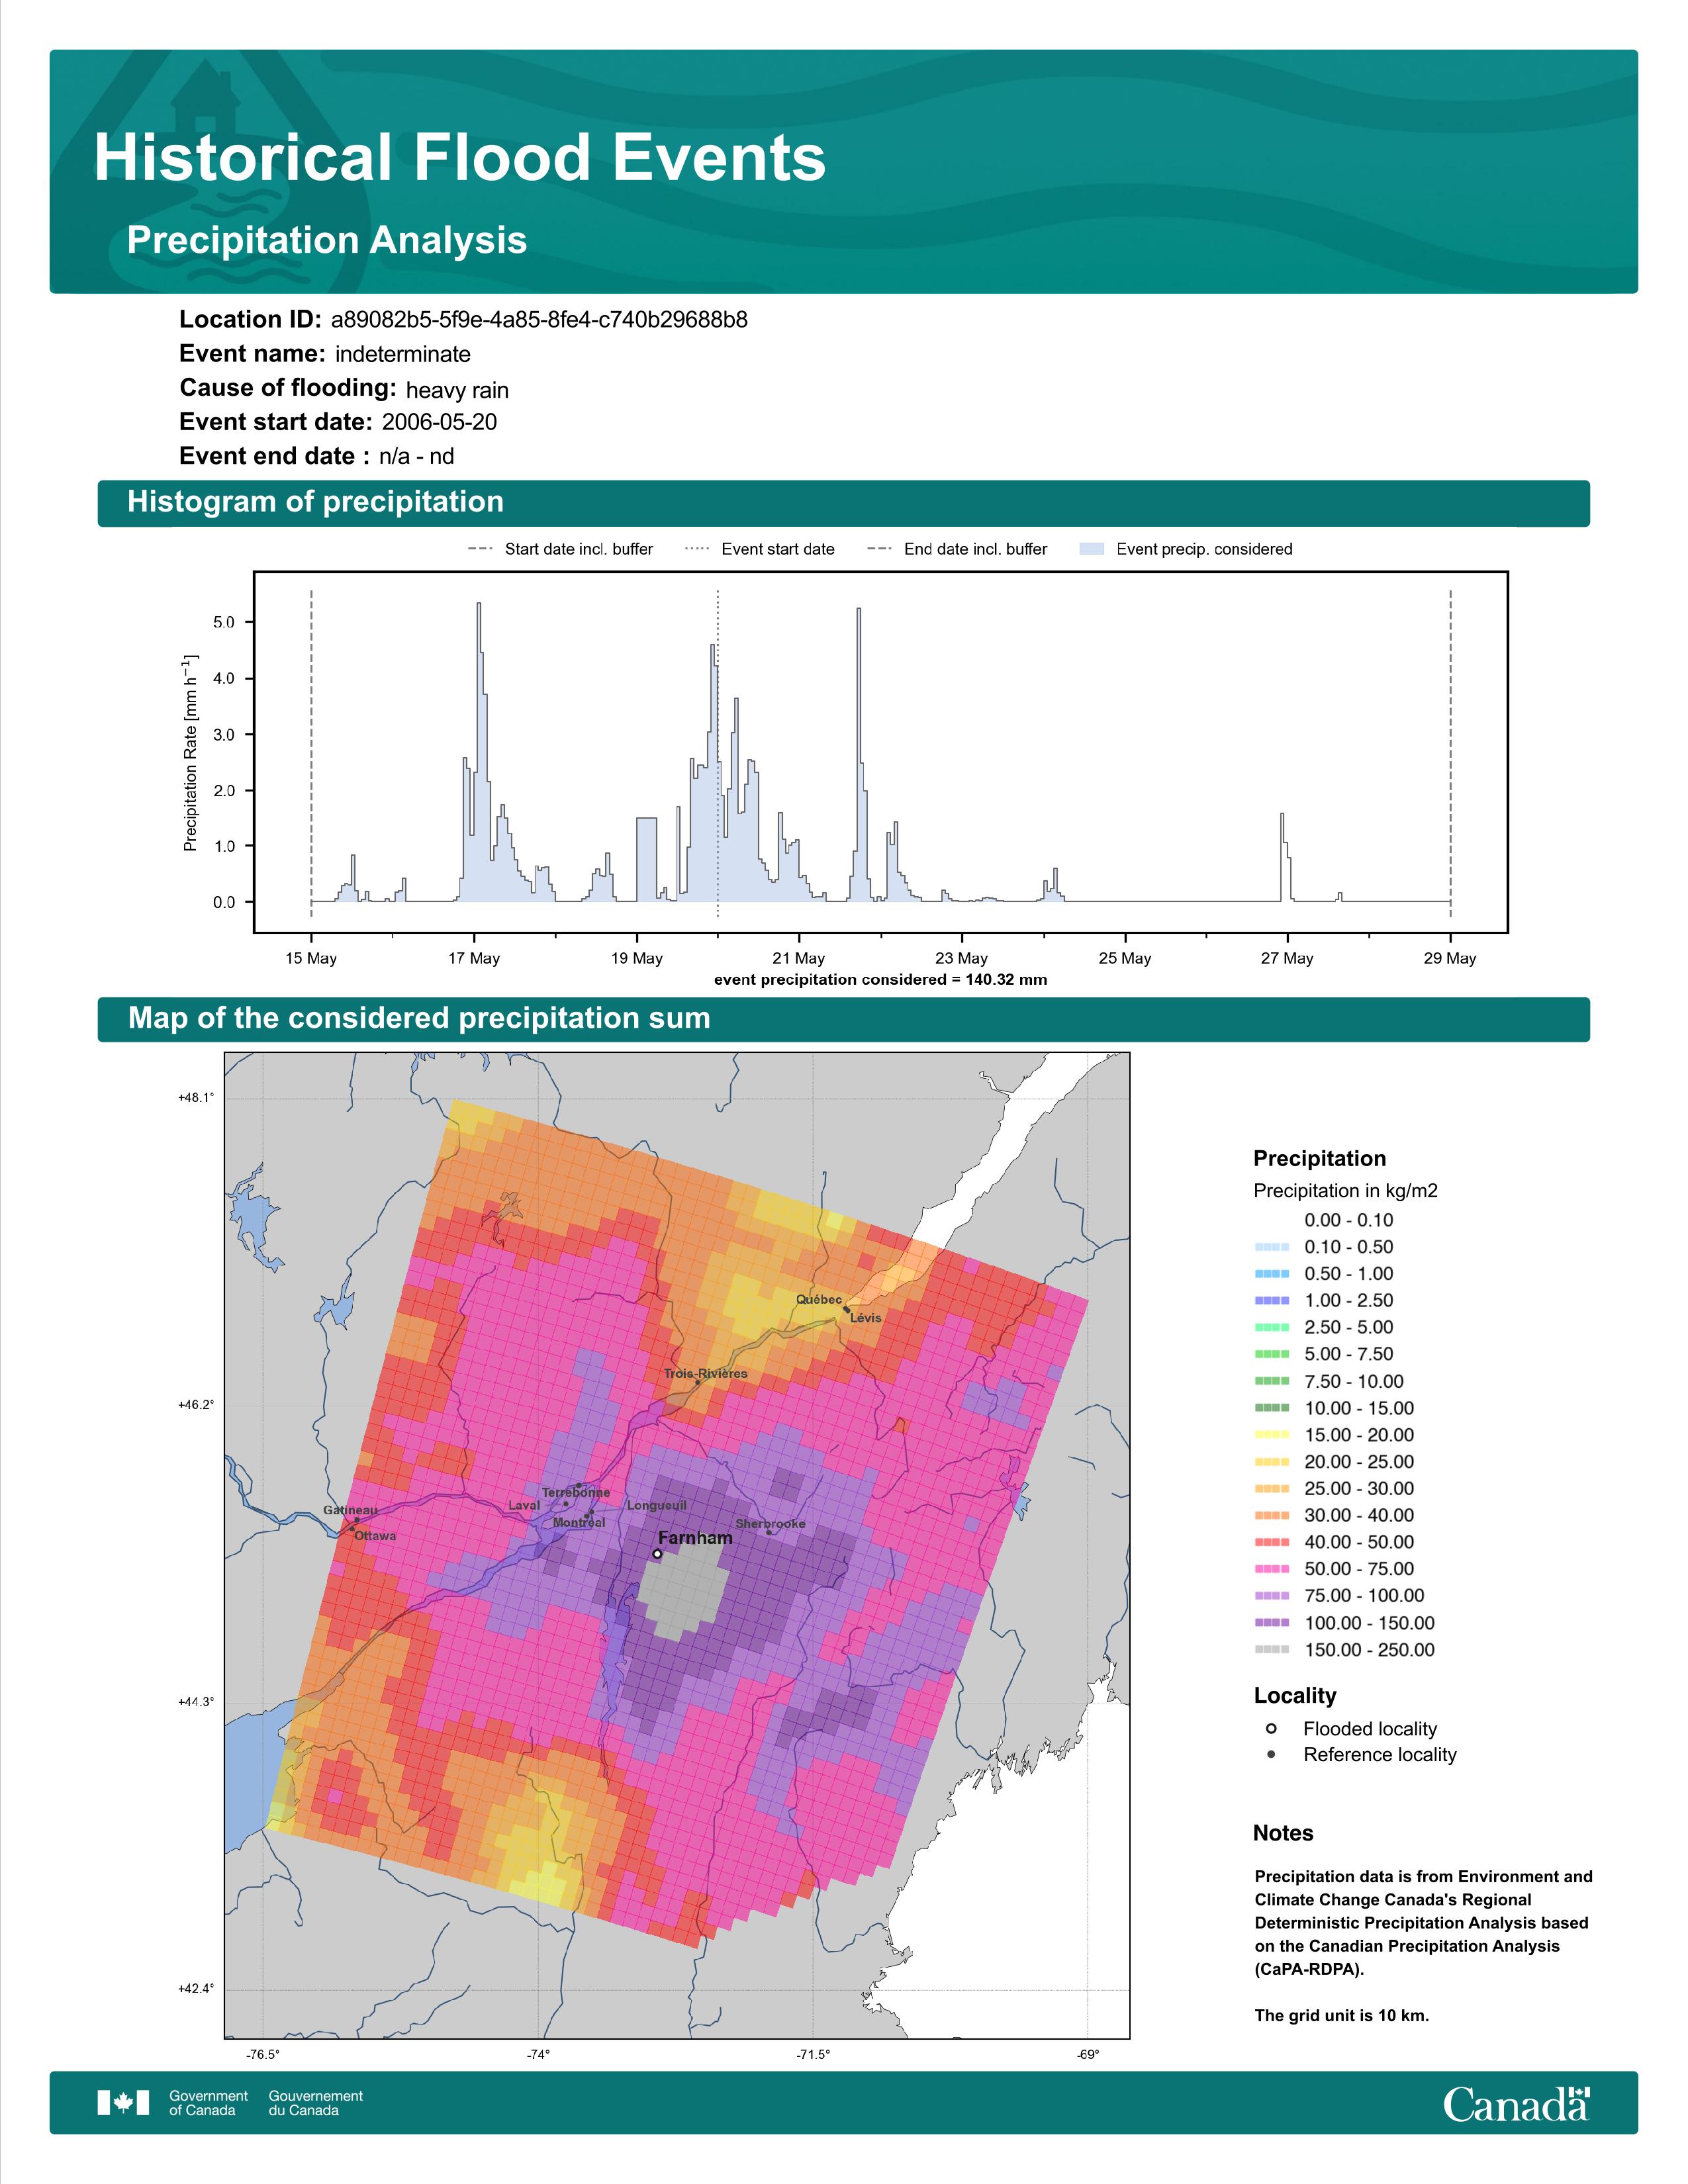Screen dimensions: 1688x2184
Task: Click the Event end date value n/a - nd
Action: (416, 456)
